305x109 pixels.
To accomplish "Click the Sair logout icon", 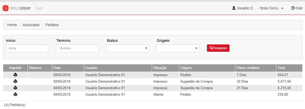I will coord(293,8).
